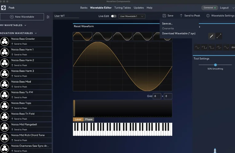Choose the sine wave shape preset

click(197, 47)
